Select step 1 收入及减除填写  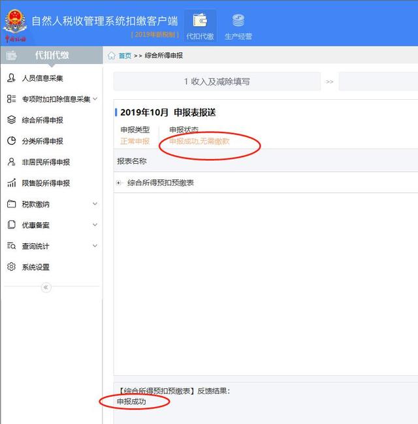click(x=217, y=82)
